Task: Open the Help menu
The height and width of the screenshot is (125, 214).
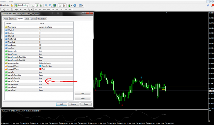Action: coord(11,2)
